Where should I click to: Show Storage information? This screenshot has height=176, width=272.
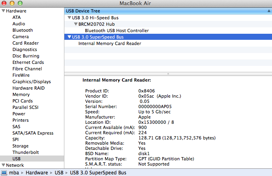tap(21, 146)
